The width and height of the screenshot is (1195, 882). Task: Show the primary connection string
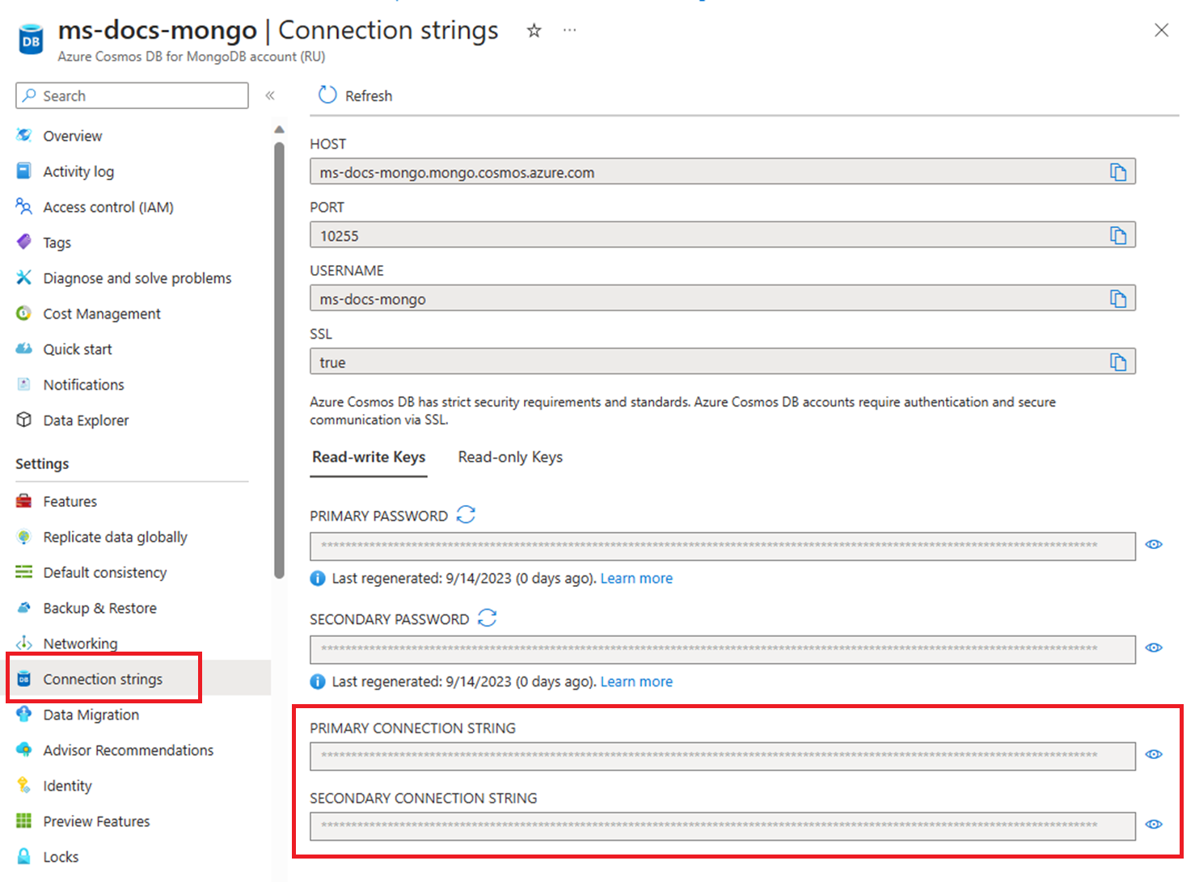[x=1154, y=755]
